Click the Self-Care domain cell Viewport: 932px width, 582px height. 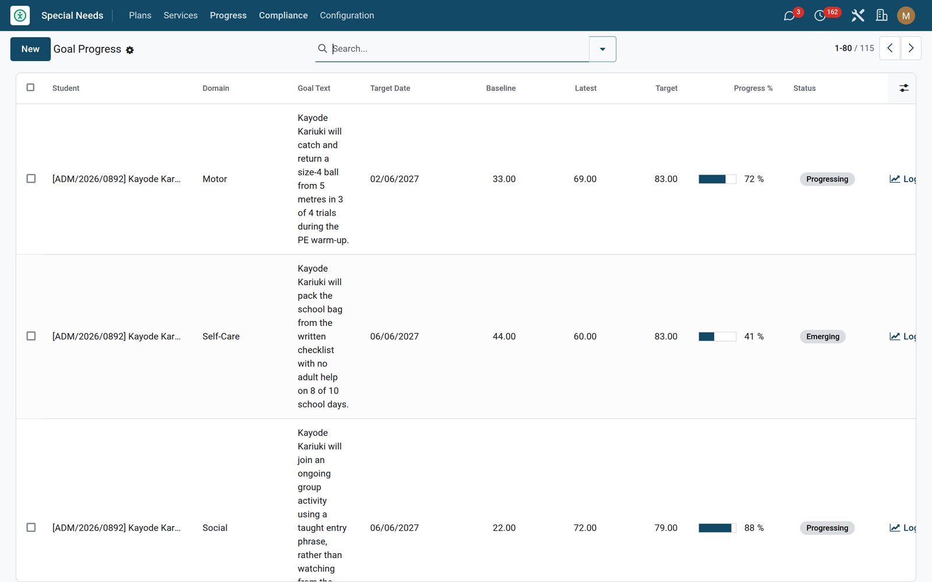(221, 336)
